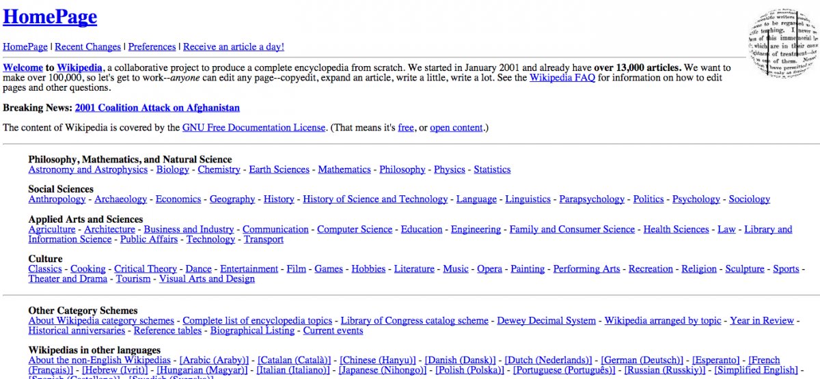Visit the History of Science and Technology page

375,199
